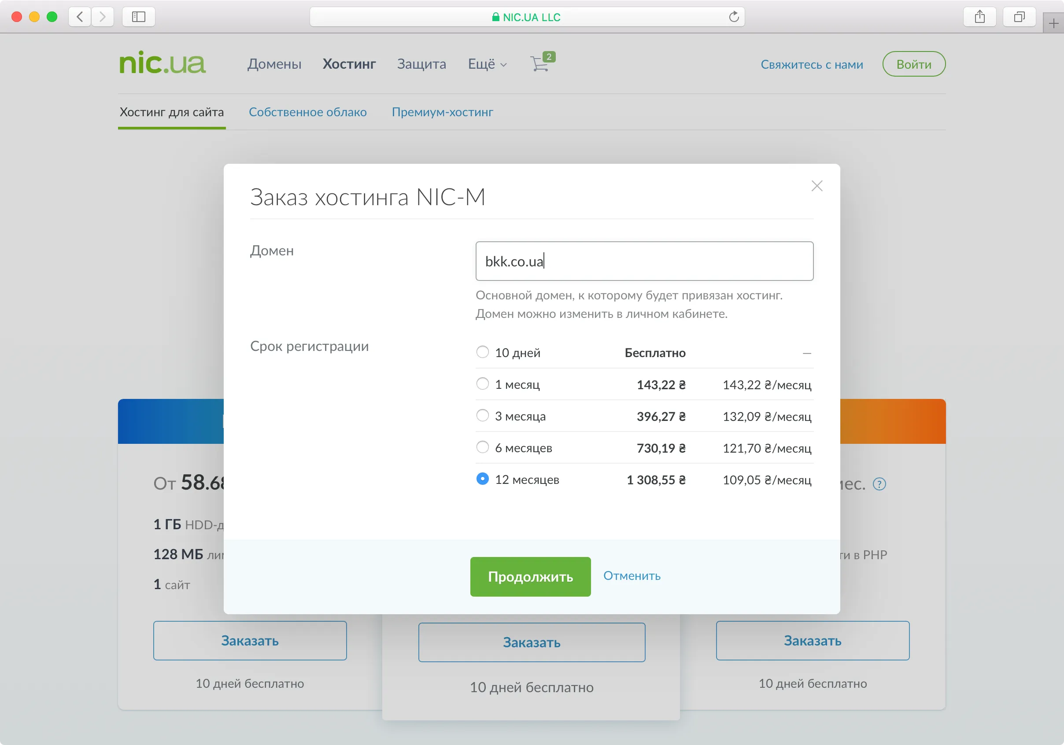Image resolution: width=1064 pixels, height=745 pixels.
Task: Click the browser share icon
Action: (x=980, y=17)
